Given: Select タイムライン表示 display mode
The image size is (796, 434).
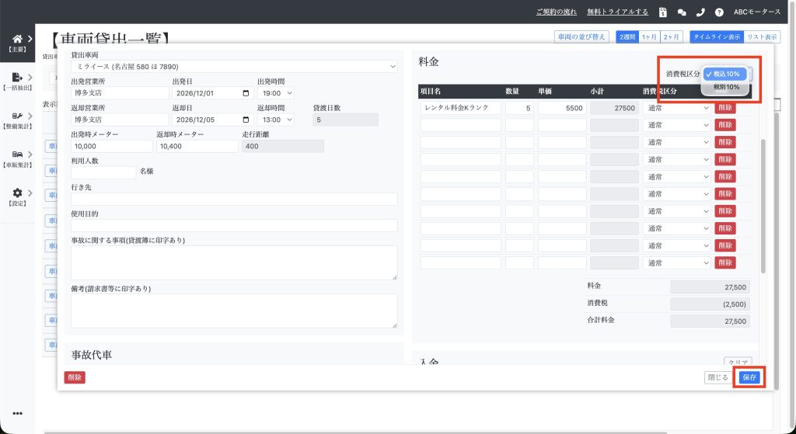Looking at the screenshot, I should 716,37.
